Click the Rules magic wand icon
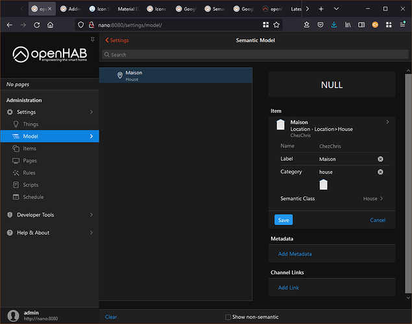This screenshot has height=324, width=412. [x=16, y=172]
